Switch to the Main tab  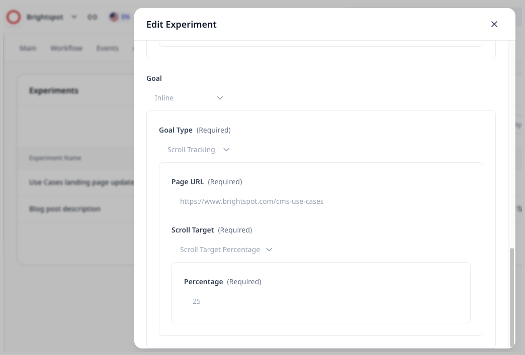pos(28,48)
